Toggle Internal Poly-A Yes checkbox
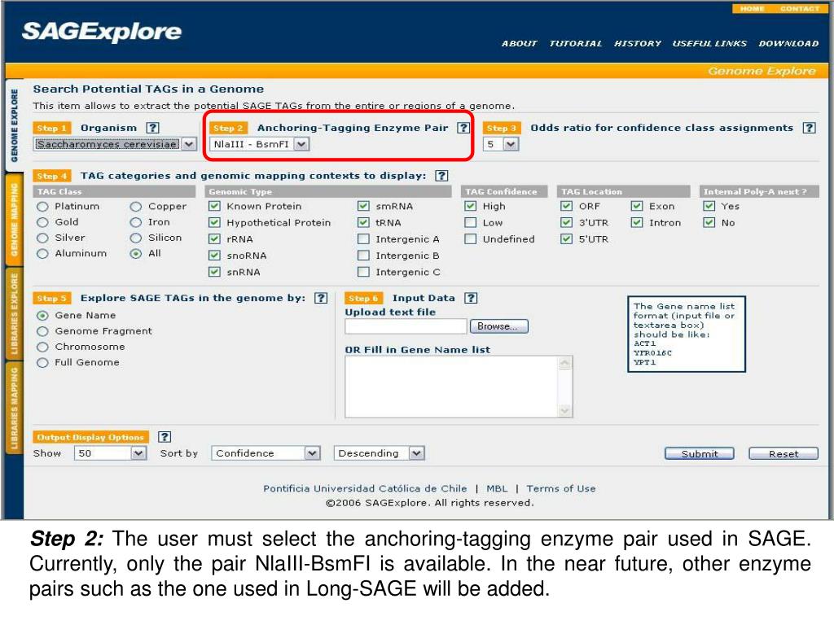Viewport: 834px width, 625px height. tap(709, 206)
